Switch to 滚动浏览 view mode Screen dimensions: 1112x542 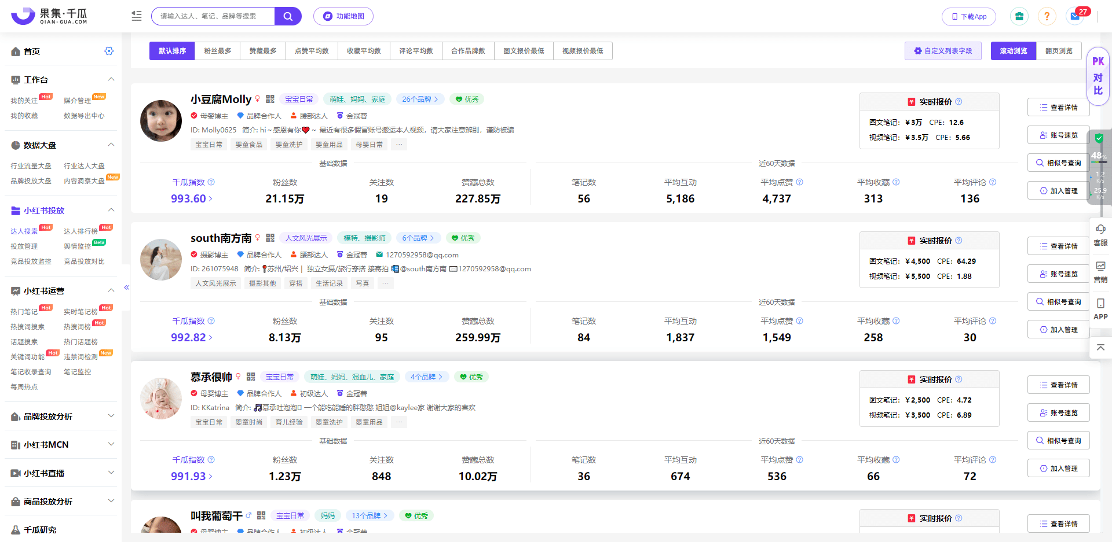pos(1014,51)
